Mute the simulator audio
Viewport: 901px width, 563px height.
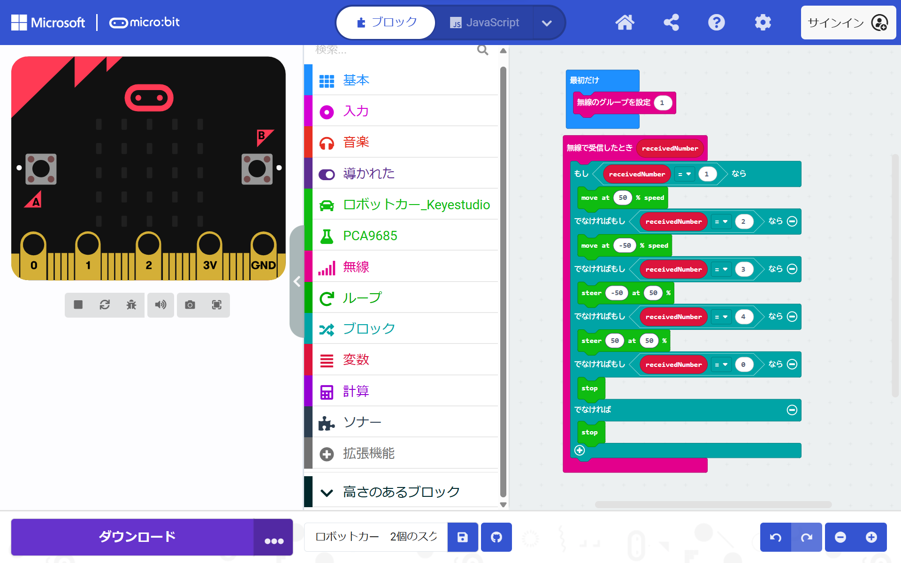pyautogui.click(x=160, y=305)
